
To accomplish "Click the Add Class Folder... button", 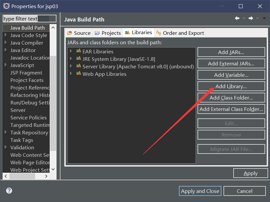I will pyautogui.click(x=231, y=98).
